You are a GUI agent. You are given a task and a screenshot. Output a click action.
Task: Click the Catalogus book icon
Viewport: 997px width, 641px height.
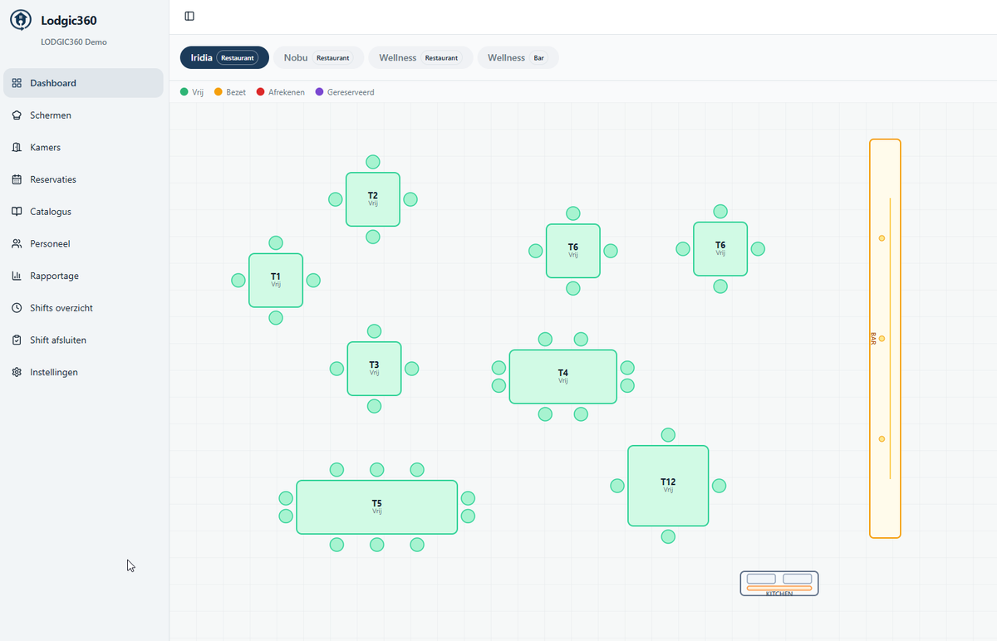17,212
